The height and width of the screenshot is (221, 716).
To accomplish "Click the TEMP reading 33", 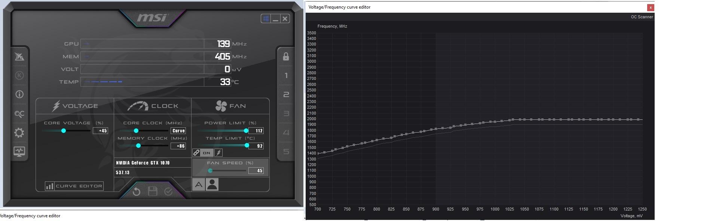I will 225,82.
